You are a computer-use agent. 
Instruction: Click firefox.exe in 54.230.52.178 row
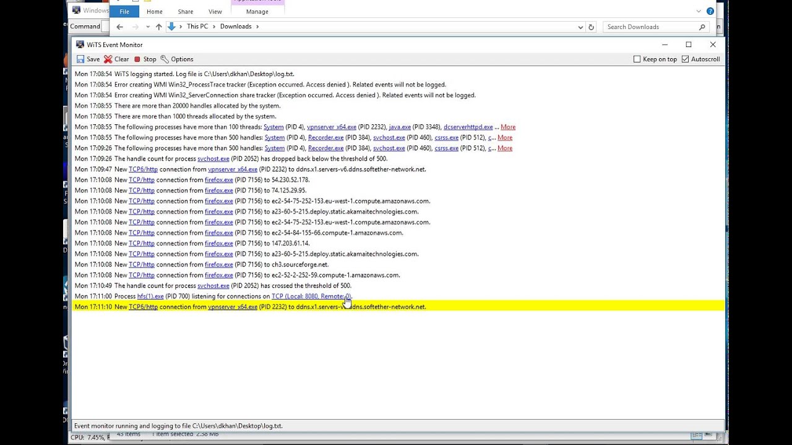tap(219, 180)
